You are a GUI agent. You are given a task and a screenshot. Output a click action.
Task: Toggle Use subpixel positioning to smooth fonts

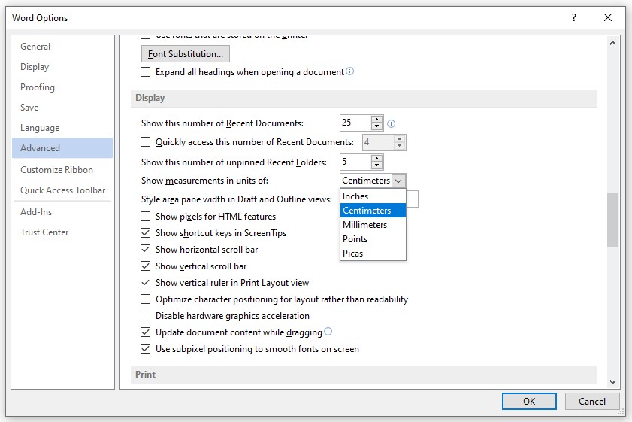[145, 349]
